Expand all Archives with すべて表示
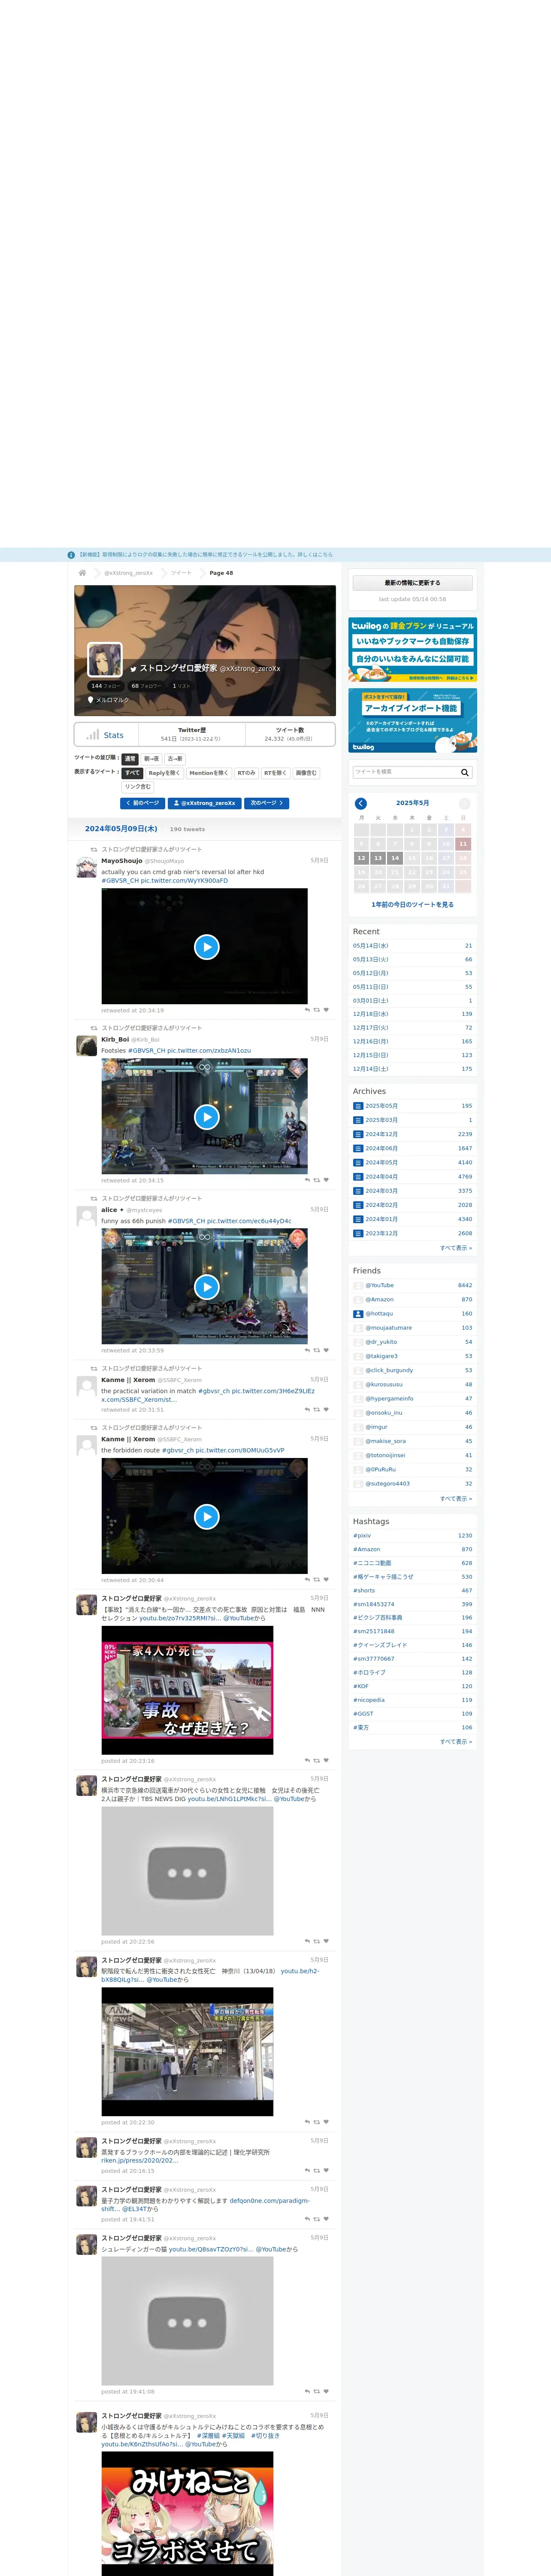 pyautogui.click(x=456, y=1248)
